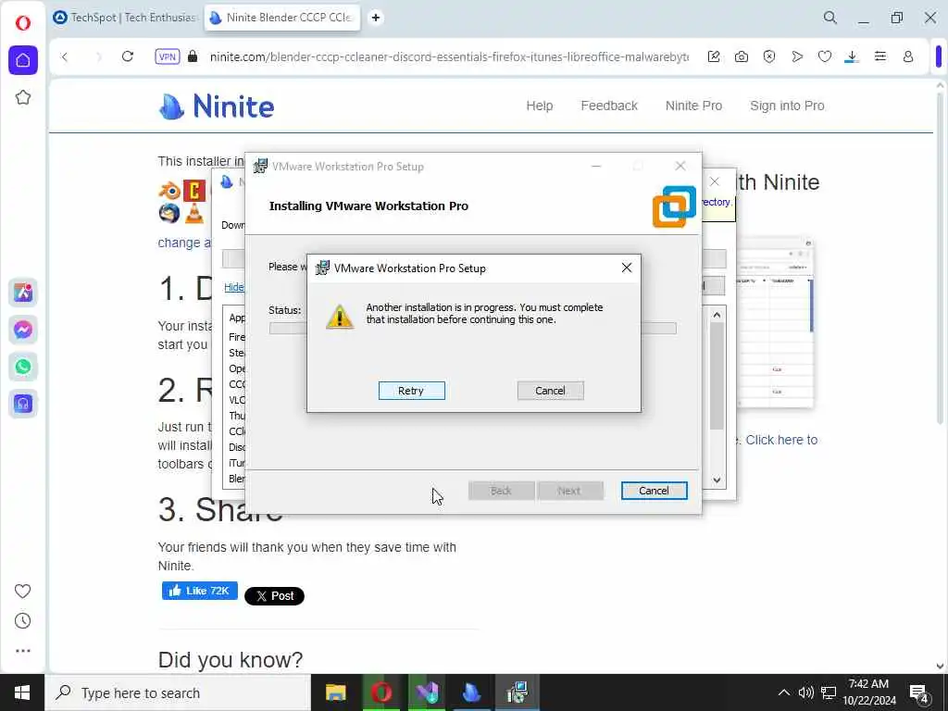Click the Hide details link in Ninite window
Viewport: 948px width, 711px height.
coord(234,287)
